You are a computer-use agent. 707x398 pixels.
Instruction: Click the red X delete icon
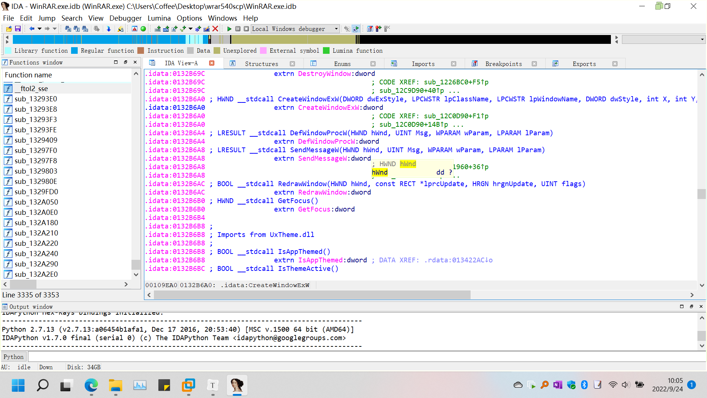215,29
